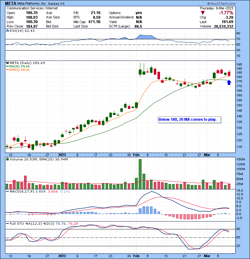Viewport: 250px width, 259px height.
Task: Click the 195 price axis label
Action: 239,64
